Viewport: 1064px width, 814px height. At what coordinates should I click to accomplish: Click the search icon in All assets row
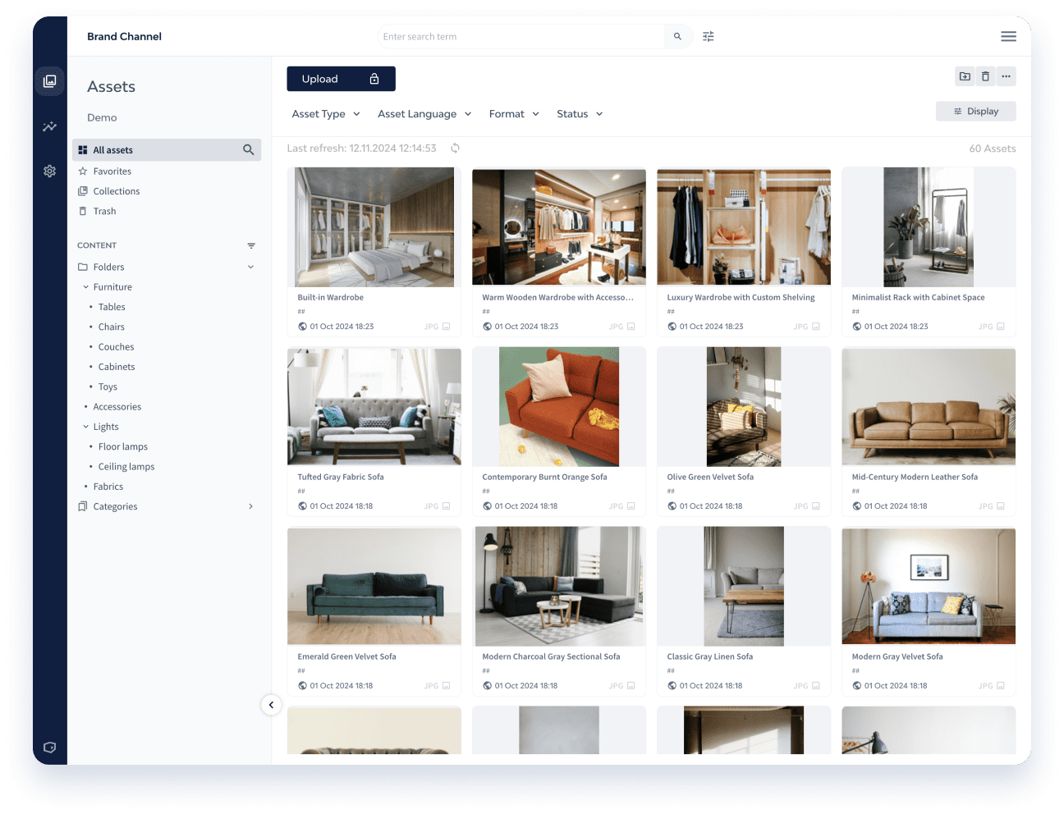(248, 150)
